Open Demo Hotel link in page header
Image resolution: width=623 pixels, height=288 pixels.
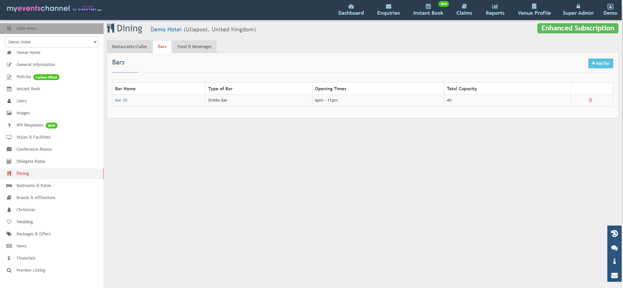166,29
